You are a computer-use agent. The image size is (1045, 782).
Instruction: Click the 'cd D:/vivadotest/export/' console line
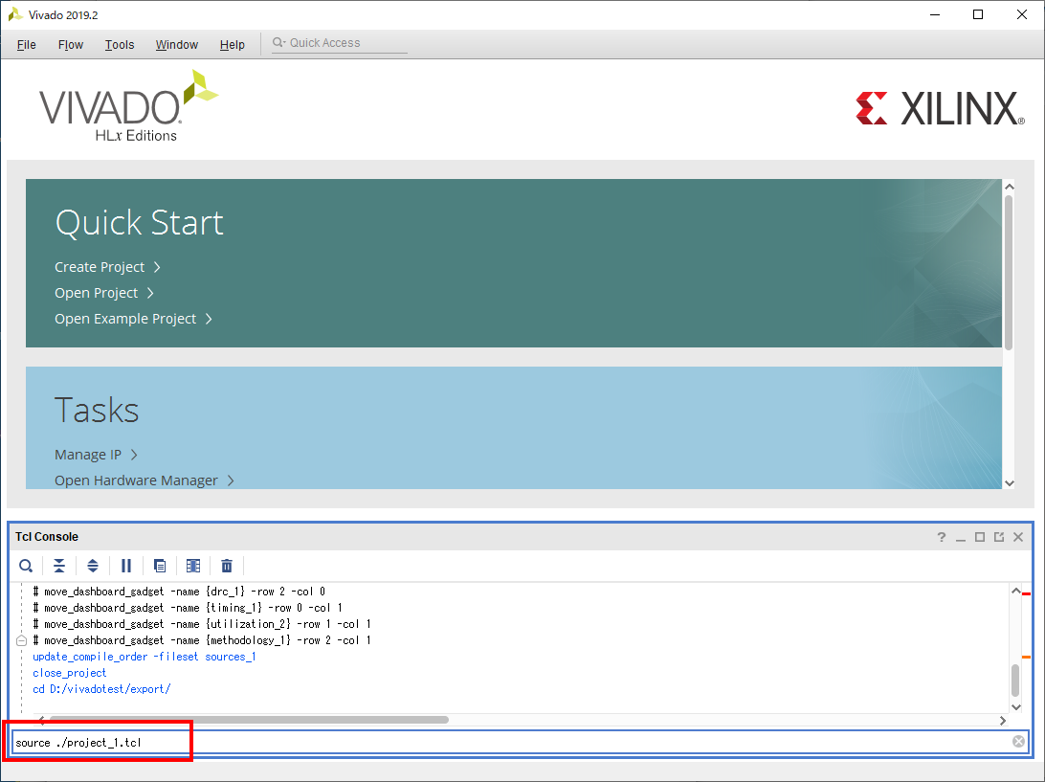click(101, 688)
